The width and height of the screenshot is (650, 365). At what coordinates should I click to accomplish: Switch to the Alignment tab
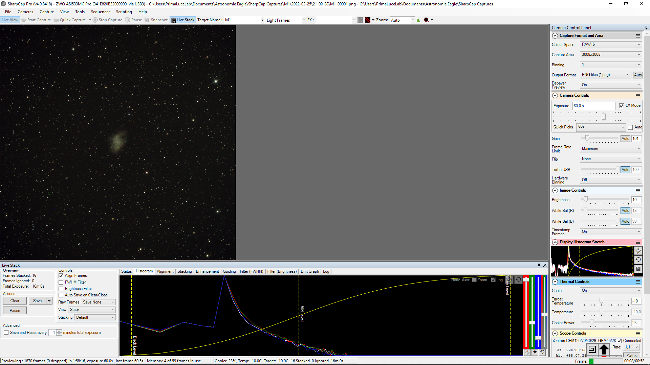coord(165,271)
